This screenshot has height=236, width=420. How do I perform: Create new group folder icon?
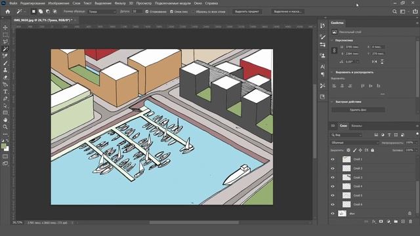pyautogui.click(x=396, y=222)
